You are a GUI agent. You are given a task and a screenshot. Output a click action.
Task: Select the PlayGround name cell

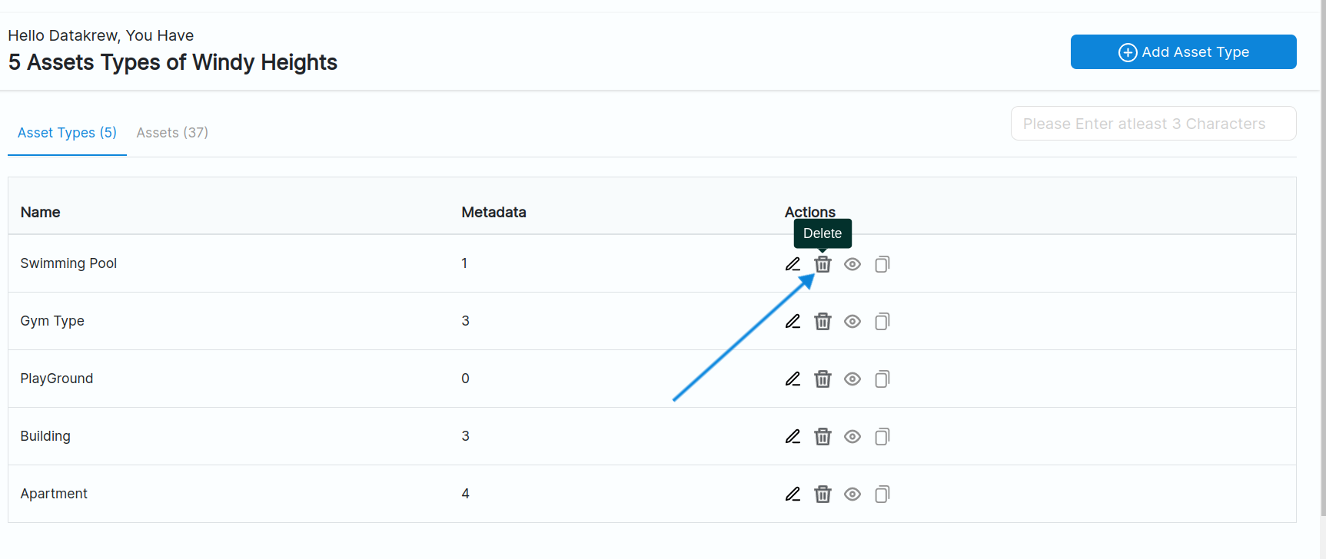click(x=56, y=379)
